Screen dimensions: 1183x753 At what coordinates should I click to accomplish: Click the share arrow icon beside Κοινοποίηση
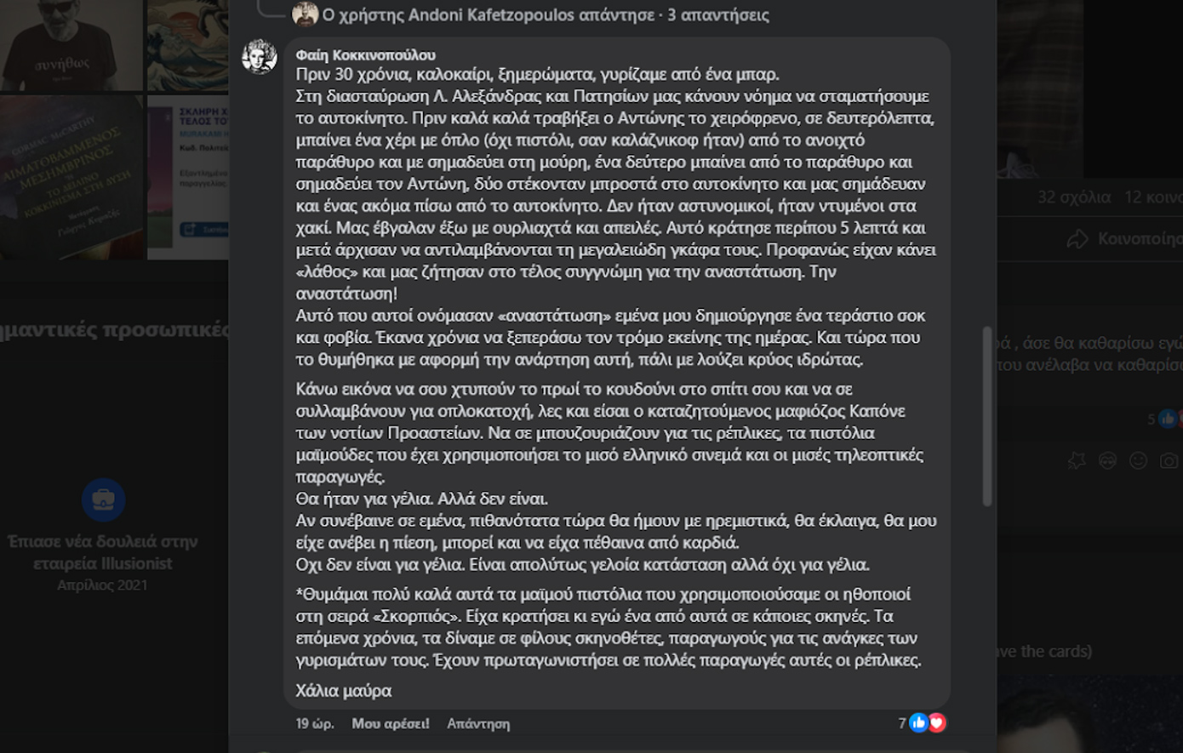point(1077,239)
